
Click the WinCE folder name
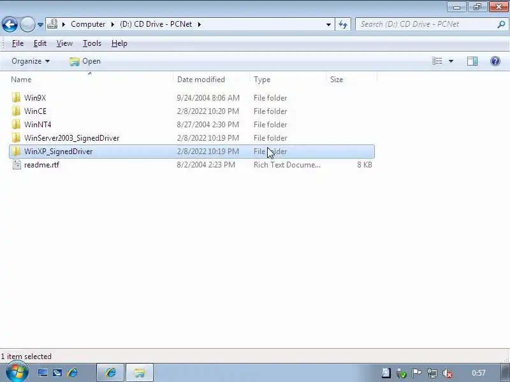point(36,111)
